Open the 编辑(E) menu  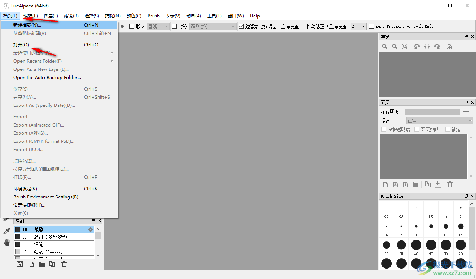(30, 16)
